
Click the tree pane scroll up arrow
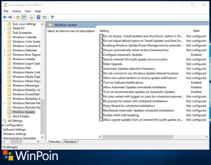pos(42,24)
